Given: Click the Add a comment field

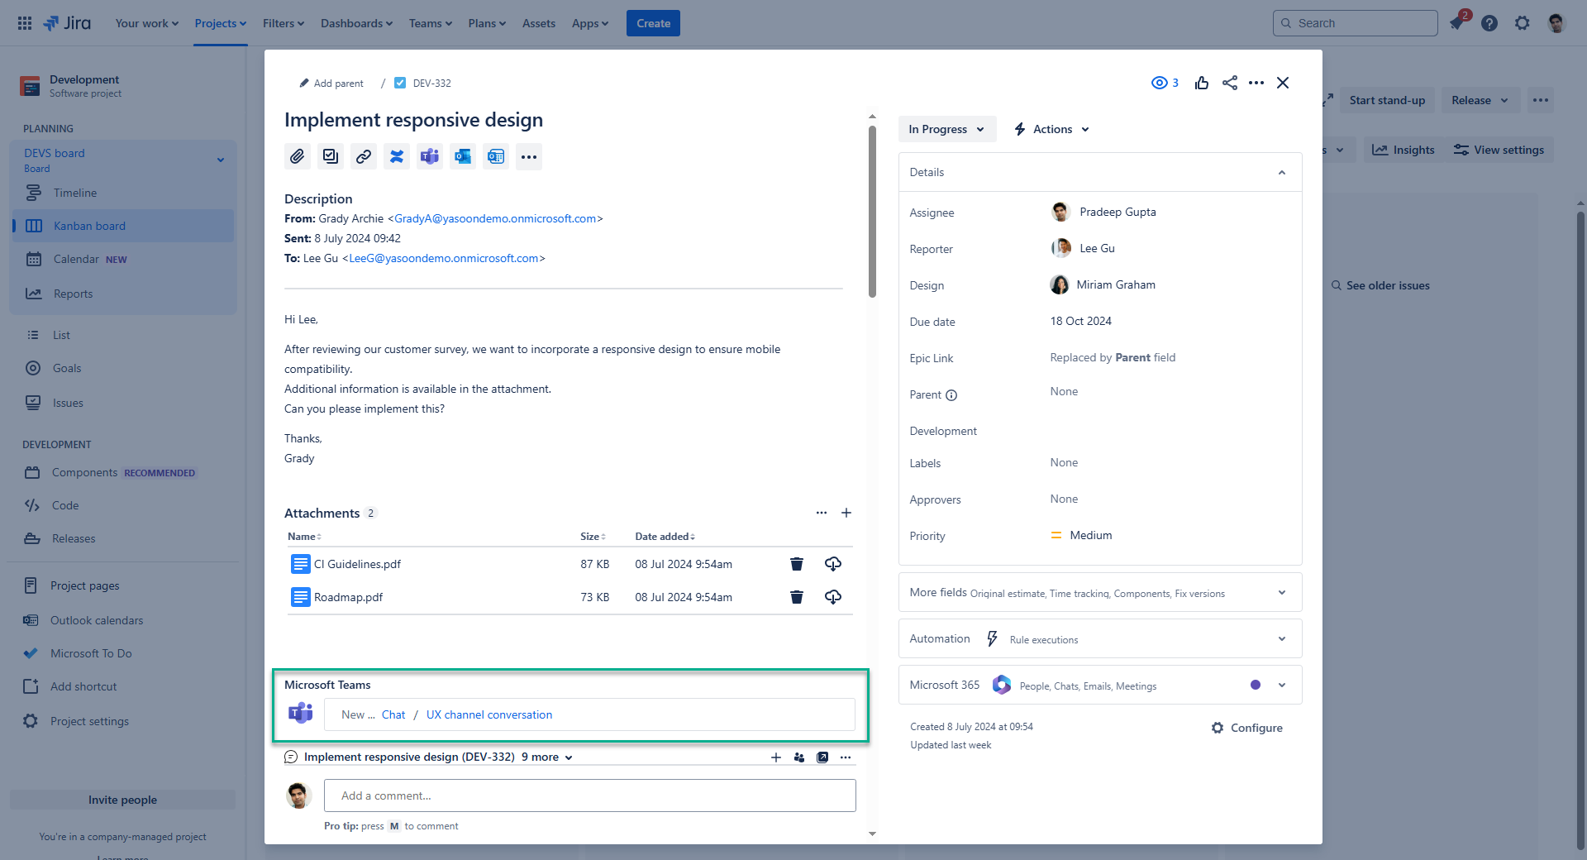Looking at the screenshot, I should [589, 795].
